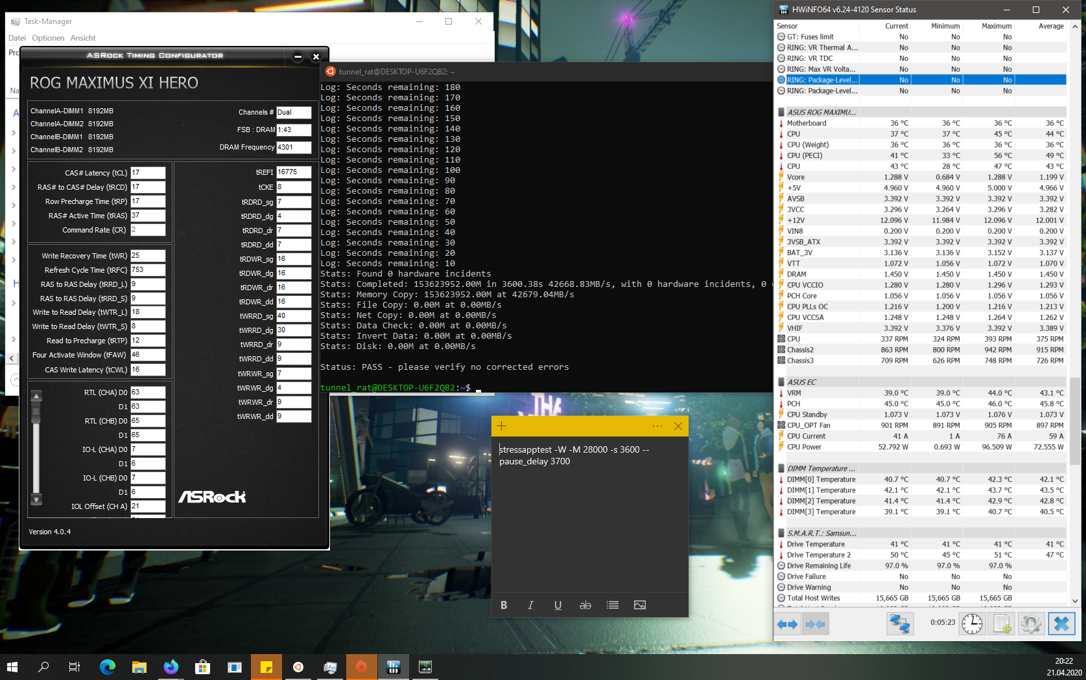Open HWiNFO remote network computers button
The height and width of the screenshot is (680, 1086).
(900, 624)
